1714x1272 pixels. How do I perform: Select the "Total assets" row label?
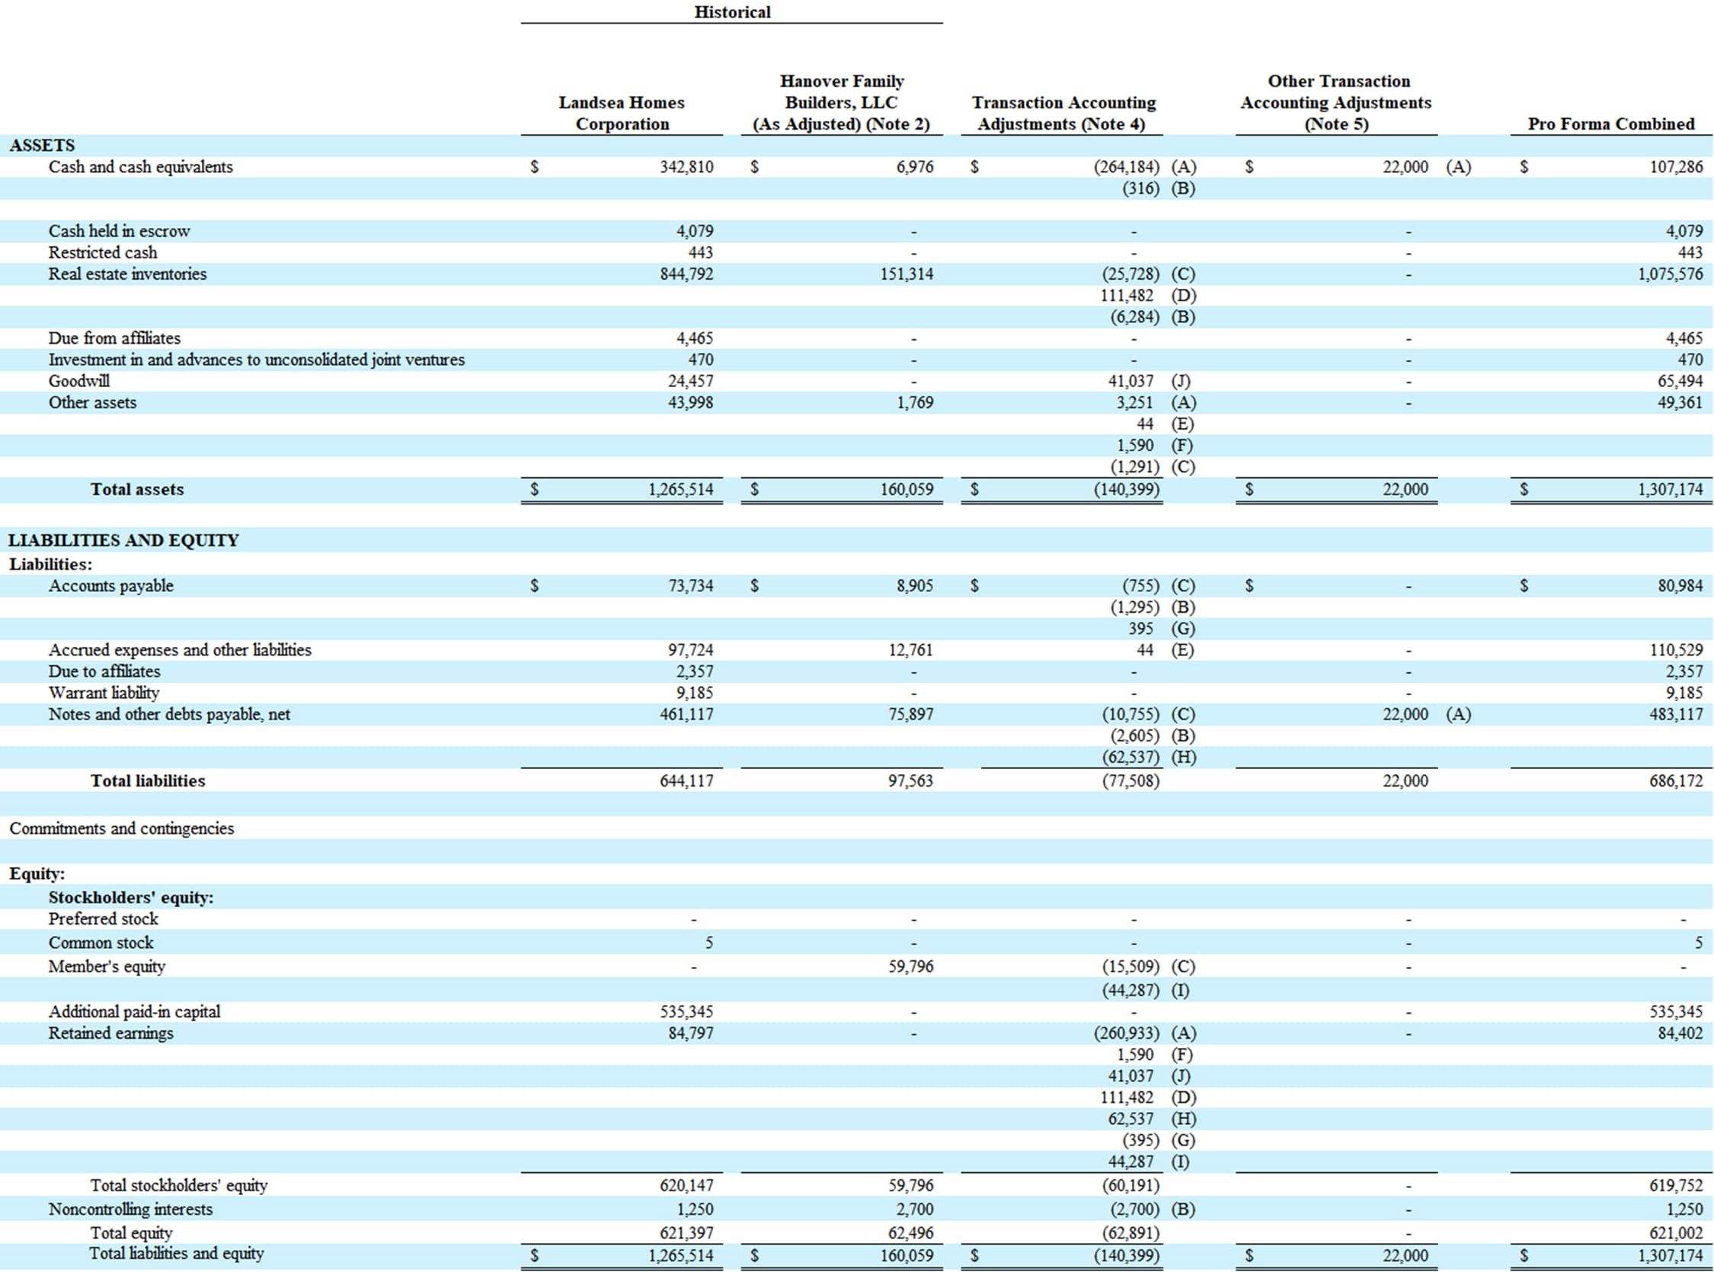pos(137,490)
